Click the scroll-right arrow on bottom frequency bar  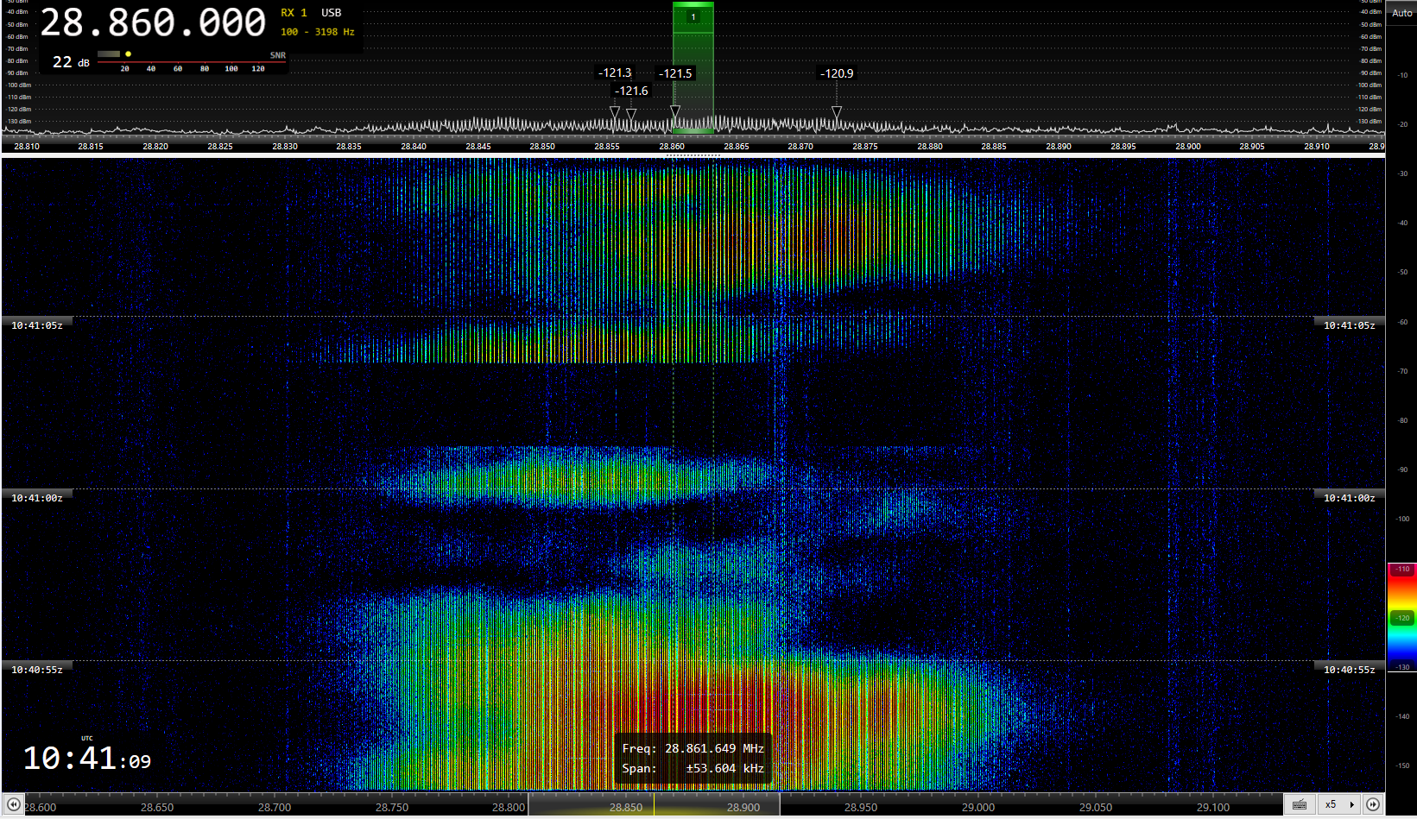pos(1372,804)
